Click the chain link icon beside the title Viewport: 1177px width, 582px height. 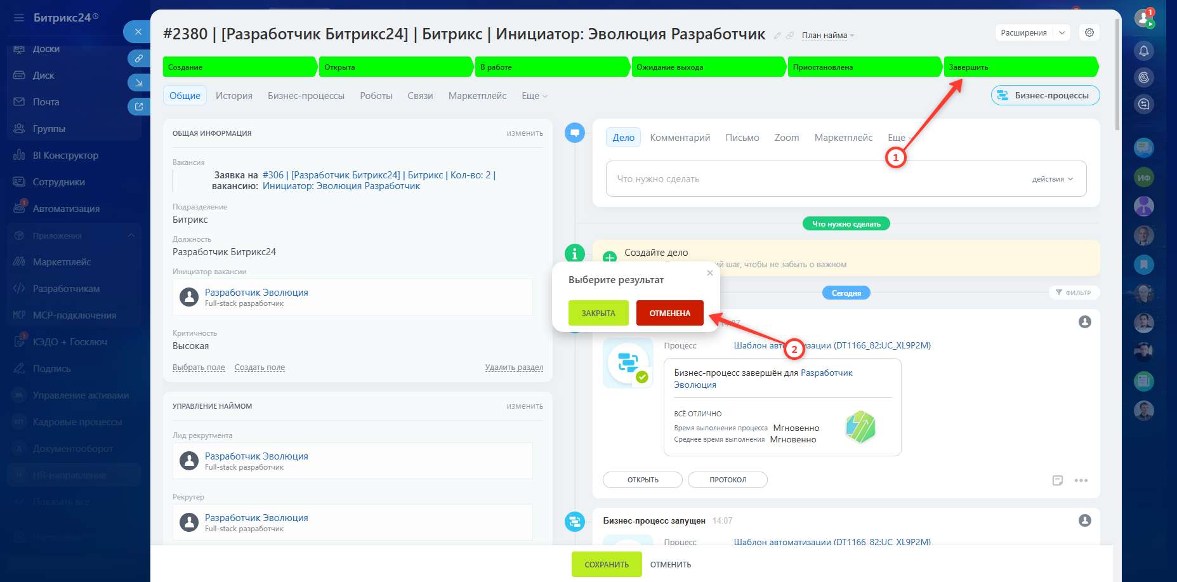[x=790, y=36]
